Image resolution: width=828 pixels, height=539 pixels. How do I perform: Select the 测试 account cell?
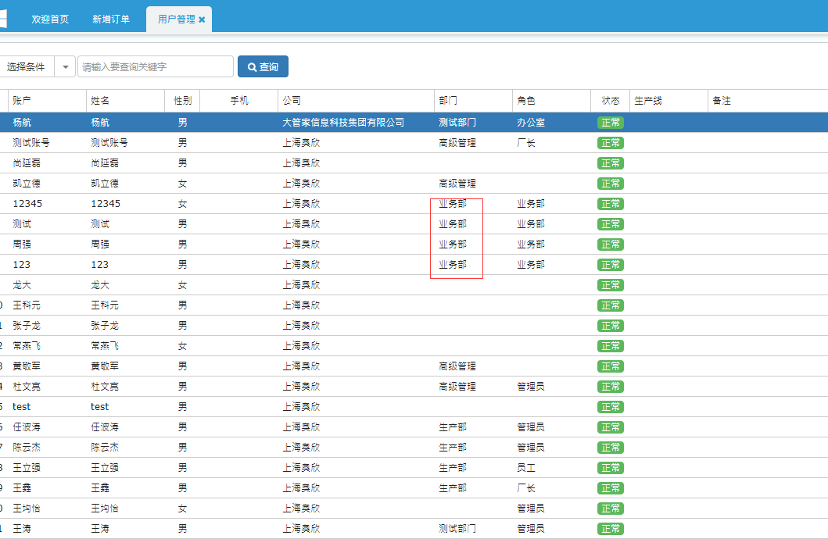pos(22,224)
